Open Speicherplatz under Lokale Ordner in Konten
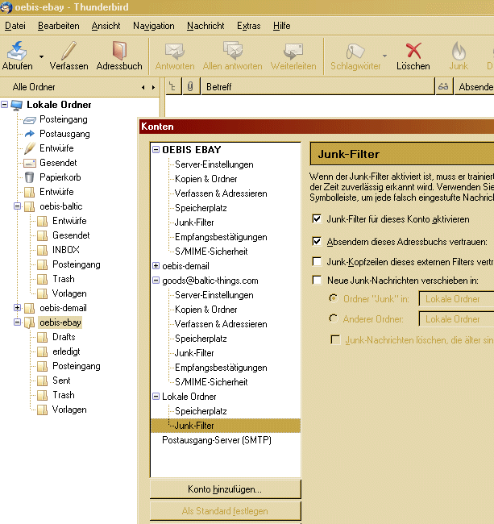This screenshot has height=524, width=494. click(x=201, y=410)
